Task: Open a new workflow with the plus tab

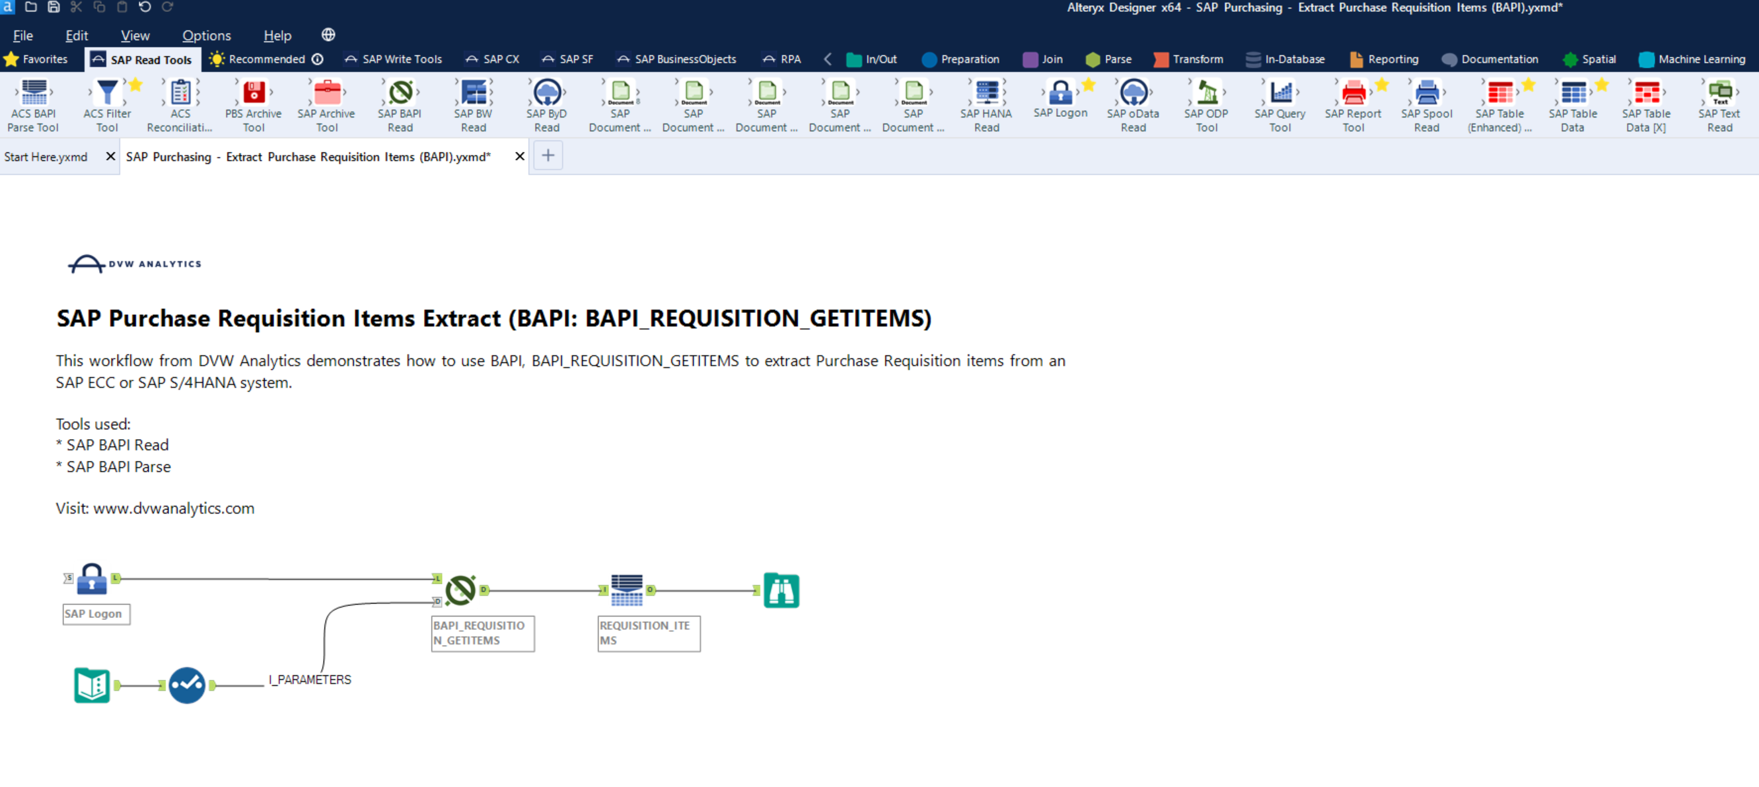Action: [547, 156]
